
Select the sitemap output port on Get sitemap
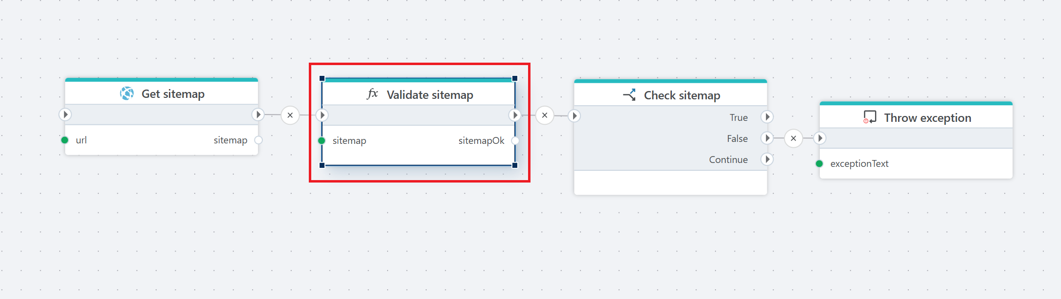[258, 140]
